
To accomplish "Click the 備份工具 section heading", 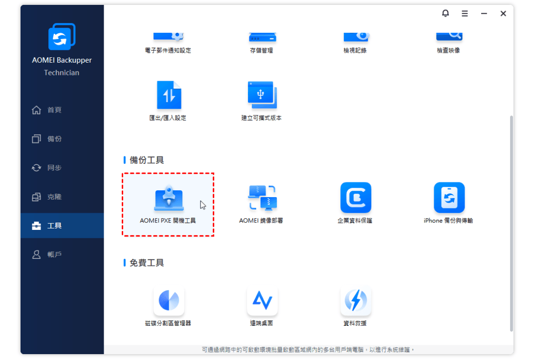I will click(x=147, y=160).
